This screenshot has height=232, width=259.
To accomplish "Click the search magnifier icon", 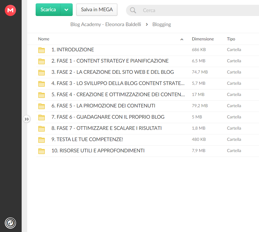I will pos(133,10).
